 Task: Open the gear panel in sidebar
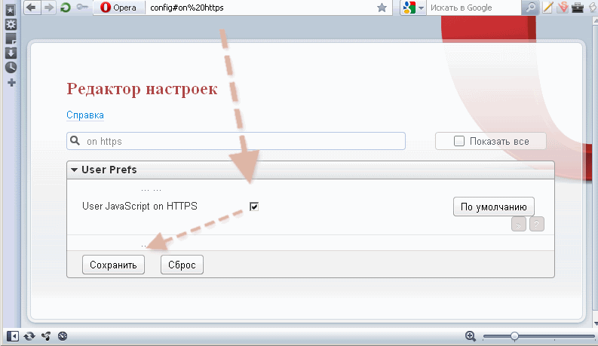(11, 25)
